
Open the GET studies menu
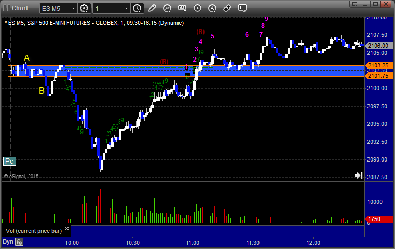[182, 8]
